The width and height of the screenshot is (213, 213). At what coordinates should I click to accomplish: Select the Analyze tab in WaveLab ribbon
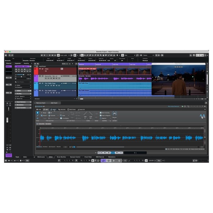click(81, 109)
